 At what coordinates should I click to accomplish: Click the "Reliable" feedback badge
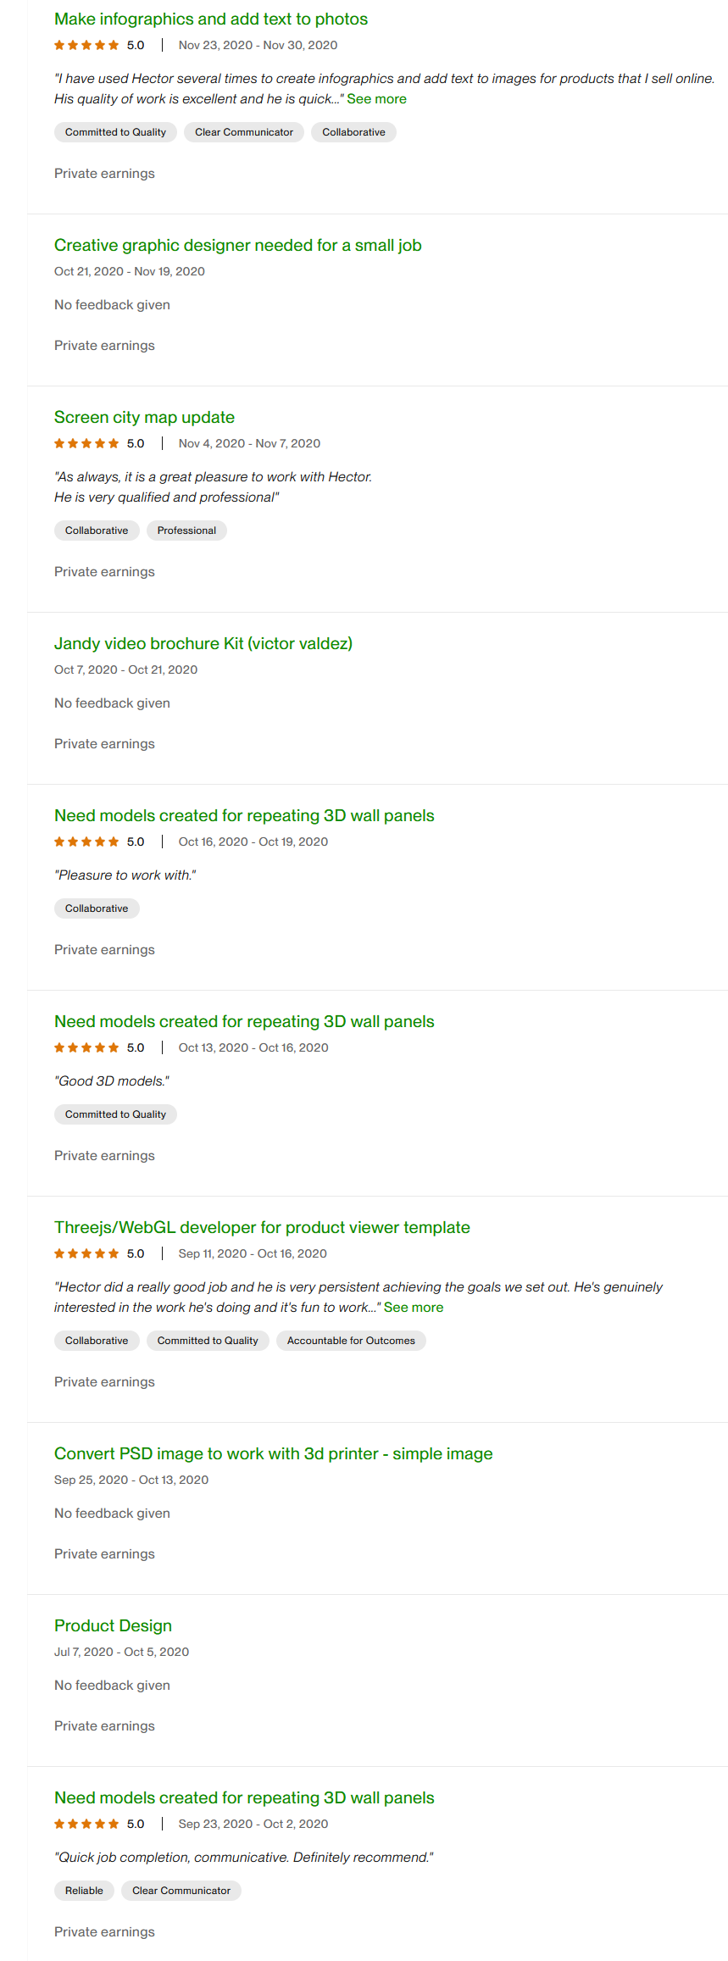pyautogui.click(x=84, y=1891)
